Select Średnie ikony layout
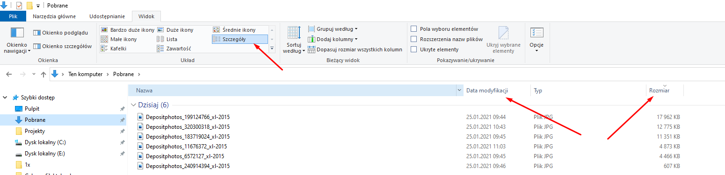The image size is (725, 175). coord(234,30)
